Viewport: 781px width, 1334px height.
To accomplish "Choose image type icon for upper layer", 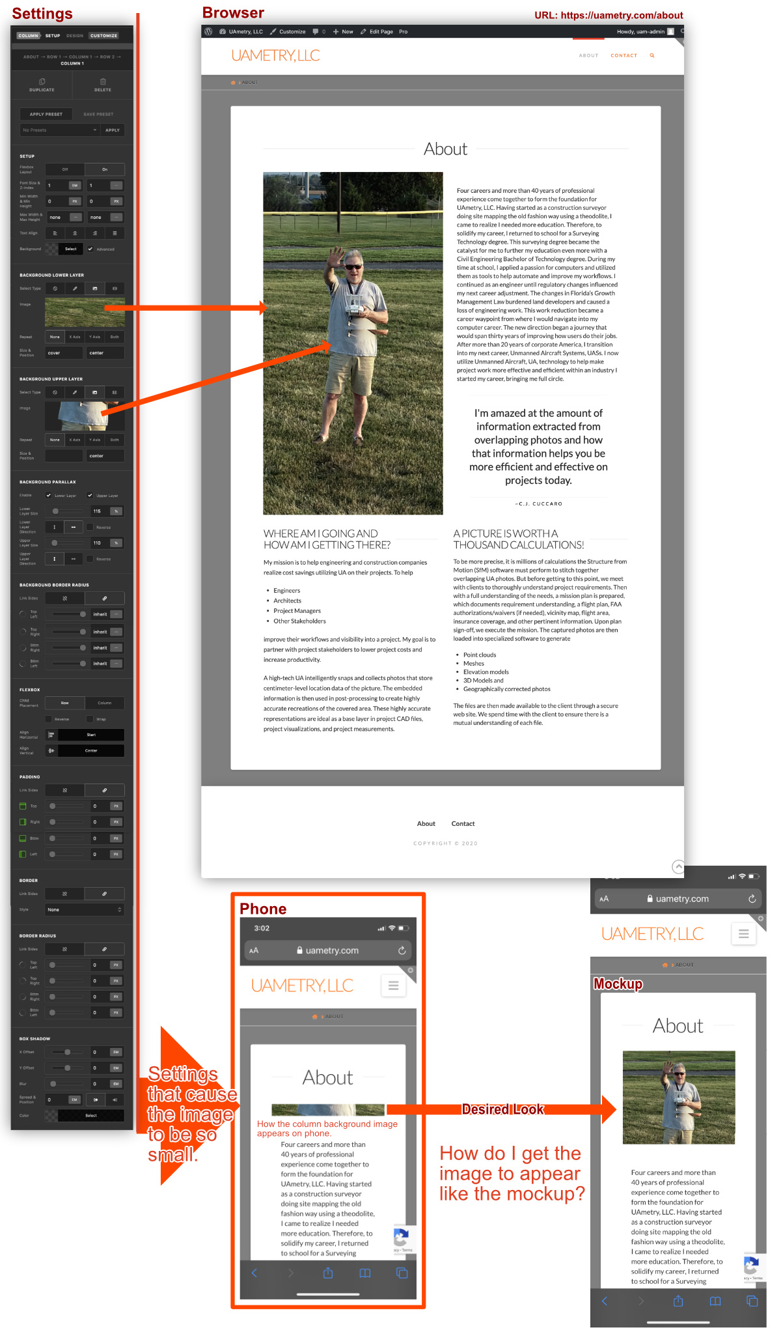I will 95,392.
